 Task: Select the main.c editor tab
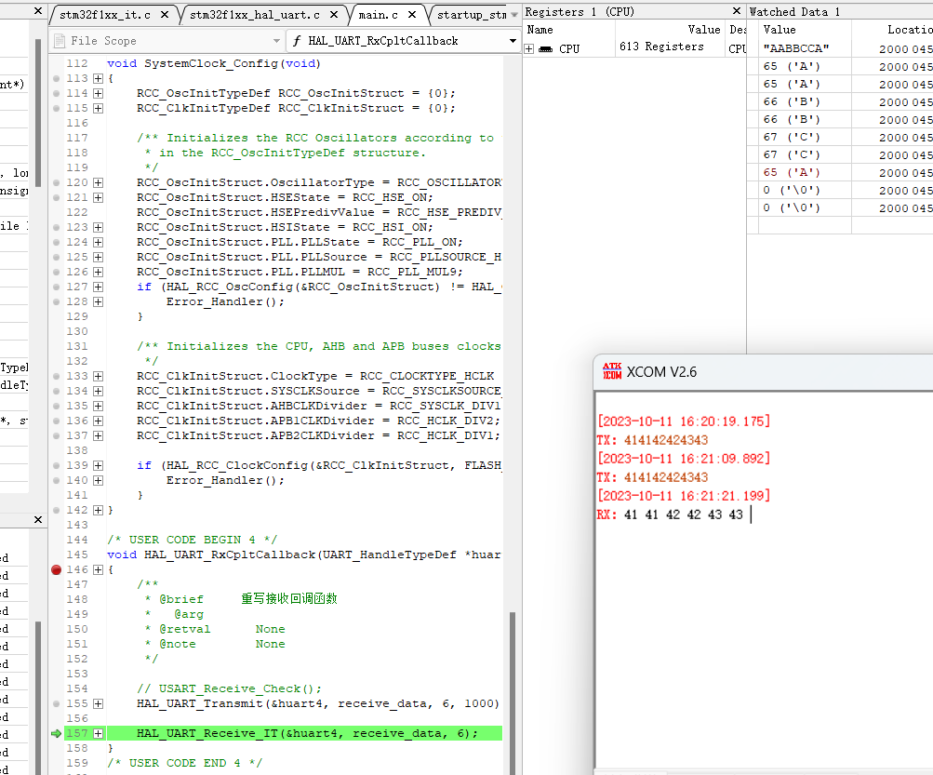pyautogui.click(x=379, y=15)
